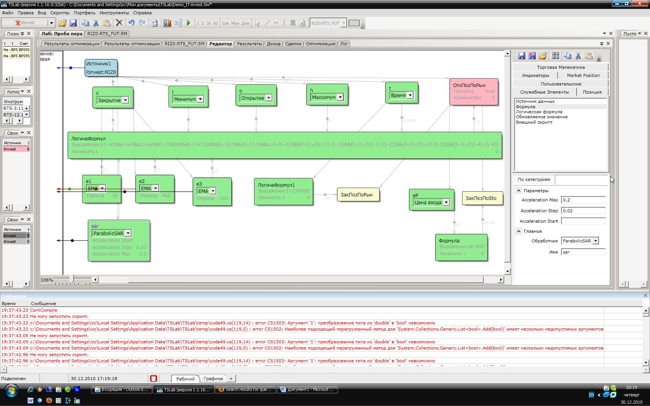The height and width of the screenshot is (406, 650).
Task: Select the cursor pointer tool in toolbar
Action: 257,23
